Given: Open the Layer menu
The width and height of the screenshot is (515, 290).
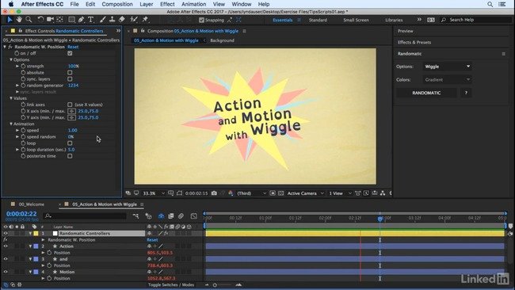Looking at the screenshot, I should coord(146,4).
